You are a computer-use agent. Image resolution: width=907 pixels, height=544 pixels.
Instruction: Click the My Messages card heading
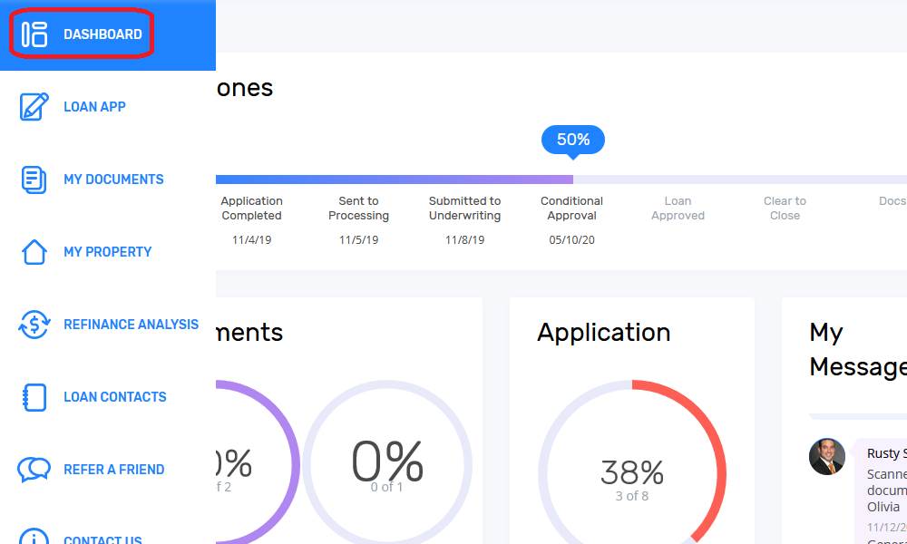coord(858,349)
